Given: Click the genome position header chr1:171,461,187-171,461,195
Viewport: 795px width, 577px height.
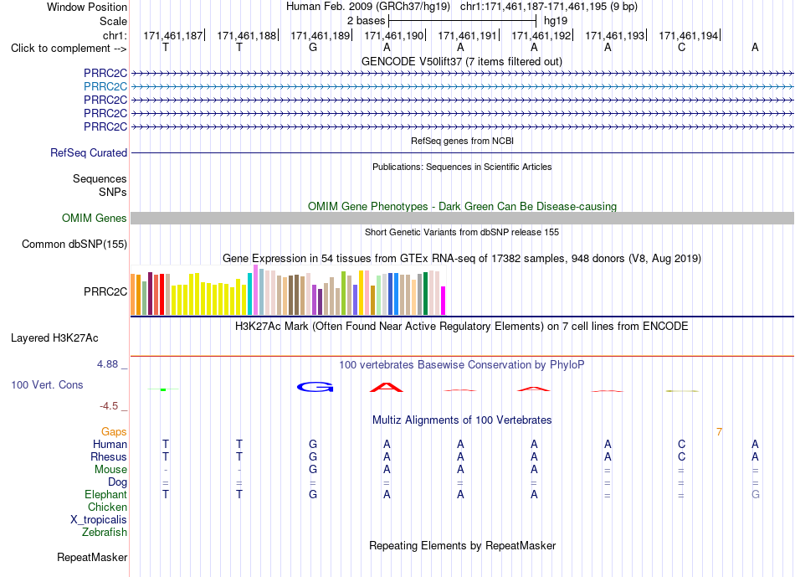Looking at the screenshot, I should [x=549, y=7].
